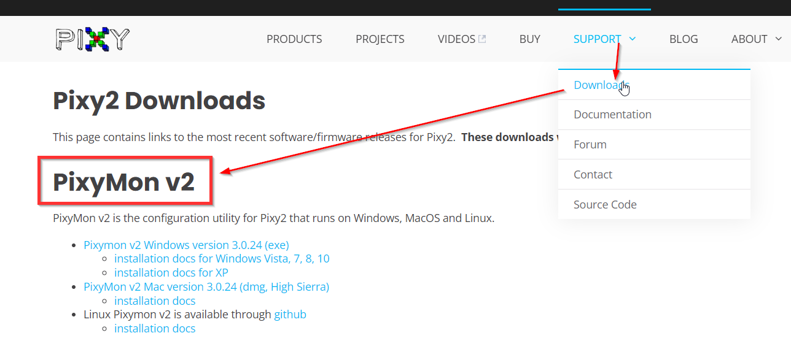The width and height of the screenshot is (791, 341).
Task: Open the github link for Linux Pixymon
Action: click(290, 315)
